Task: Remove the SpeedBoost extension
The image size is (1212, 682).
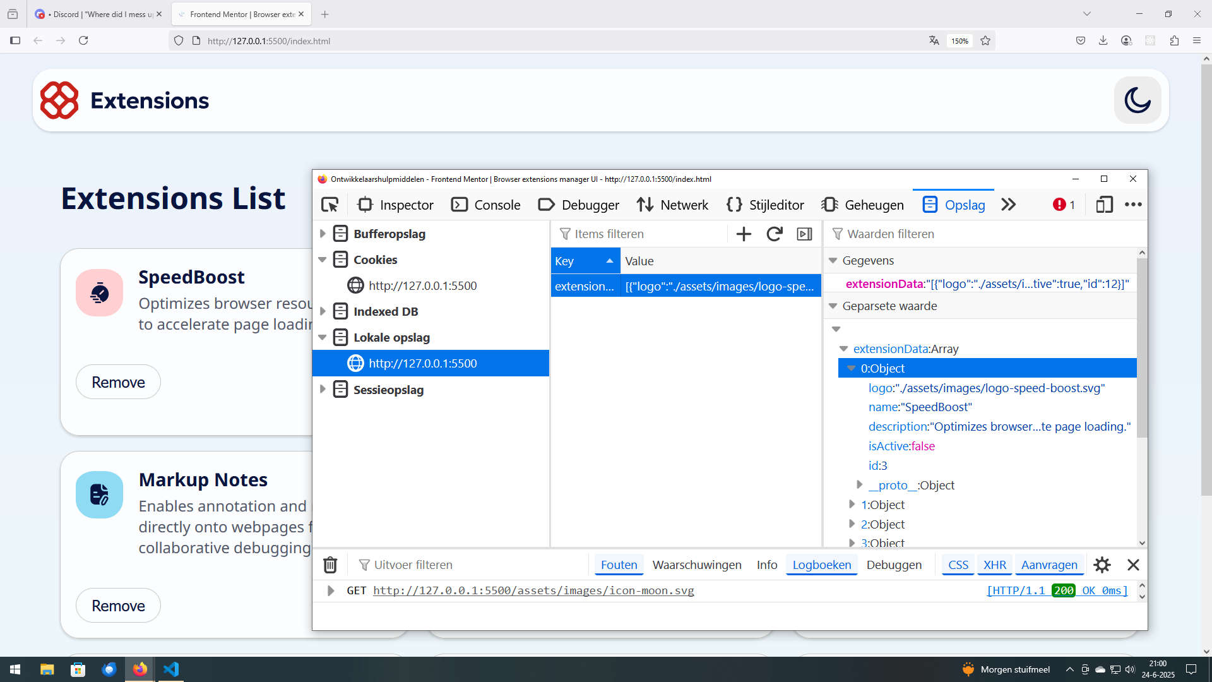Action: [x=118, y=382]
